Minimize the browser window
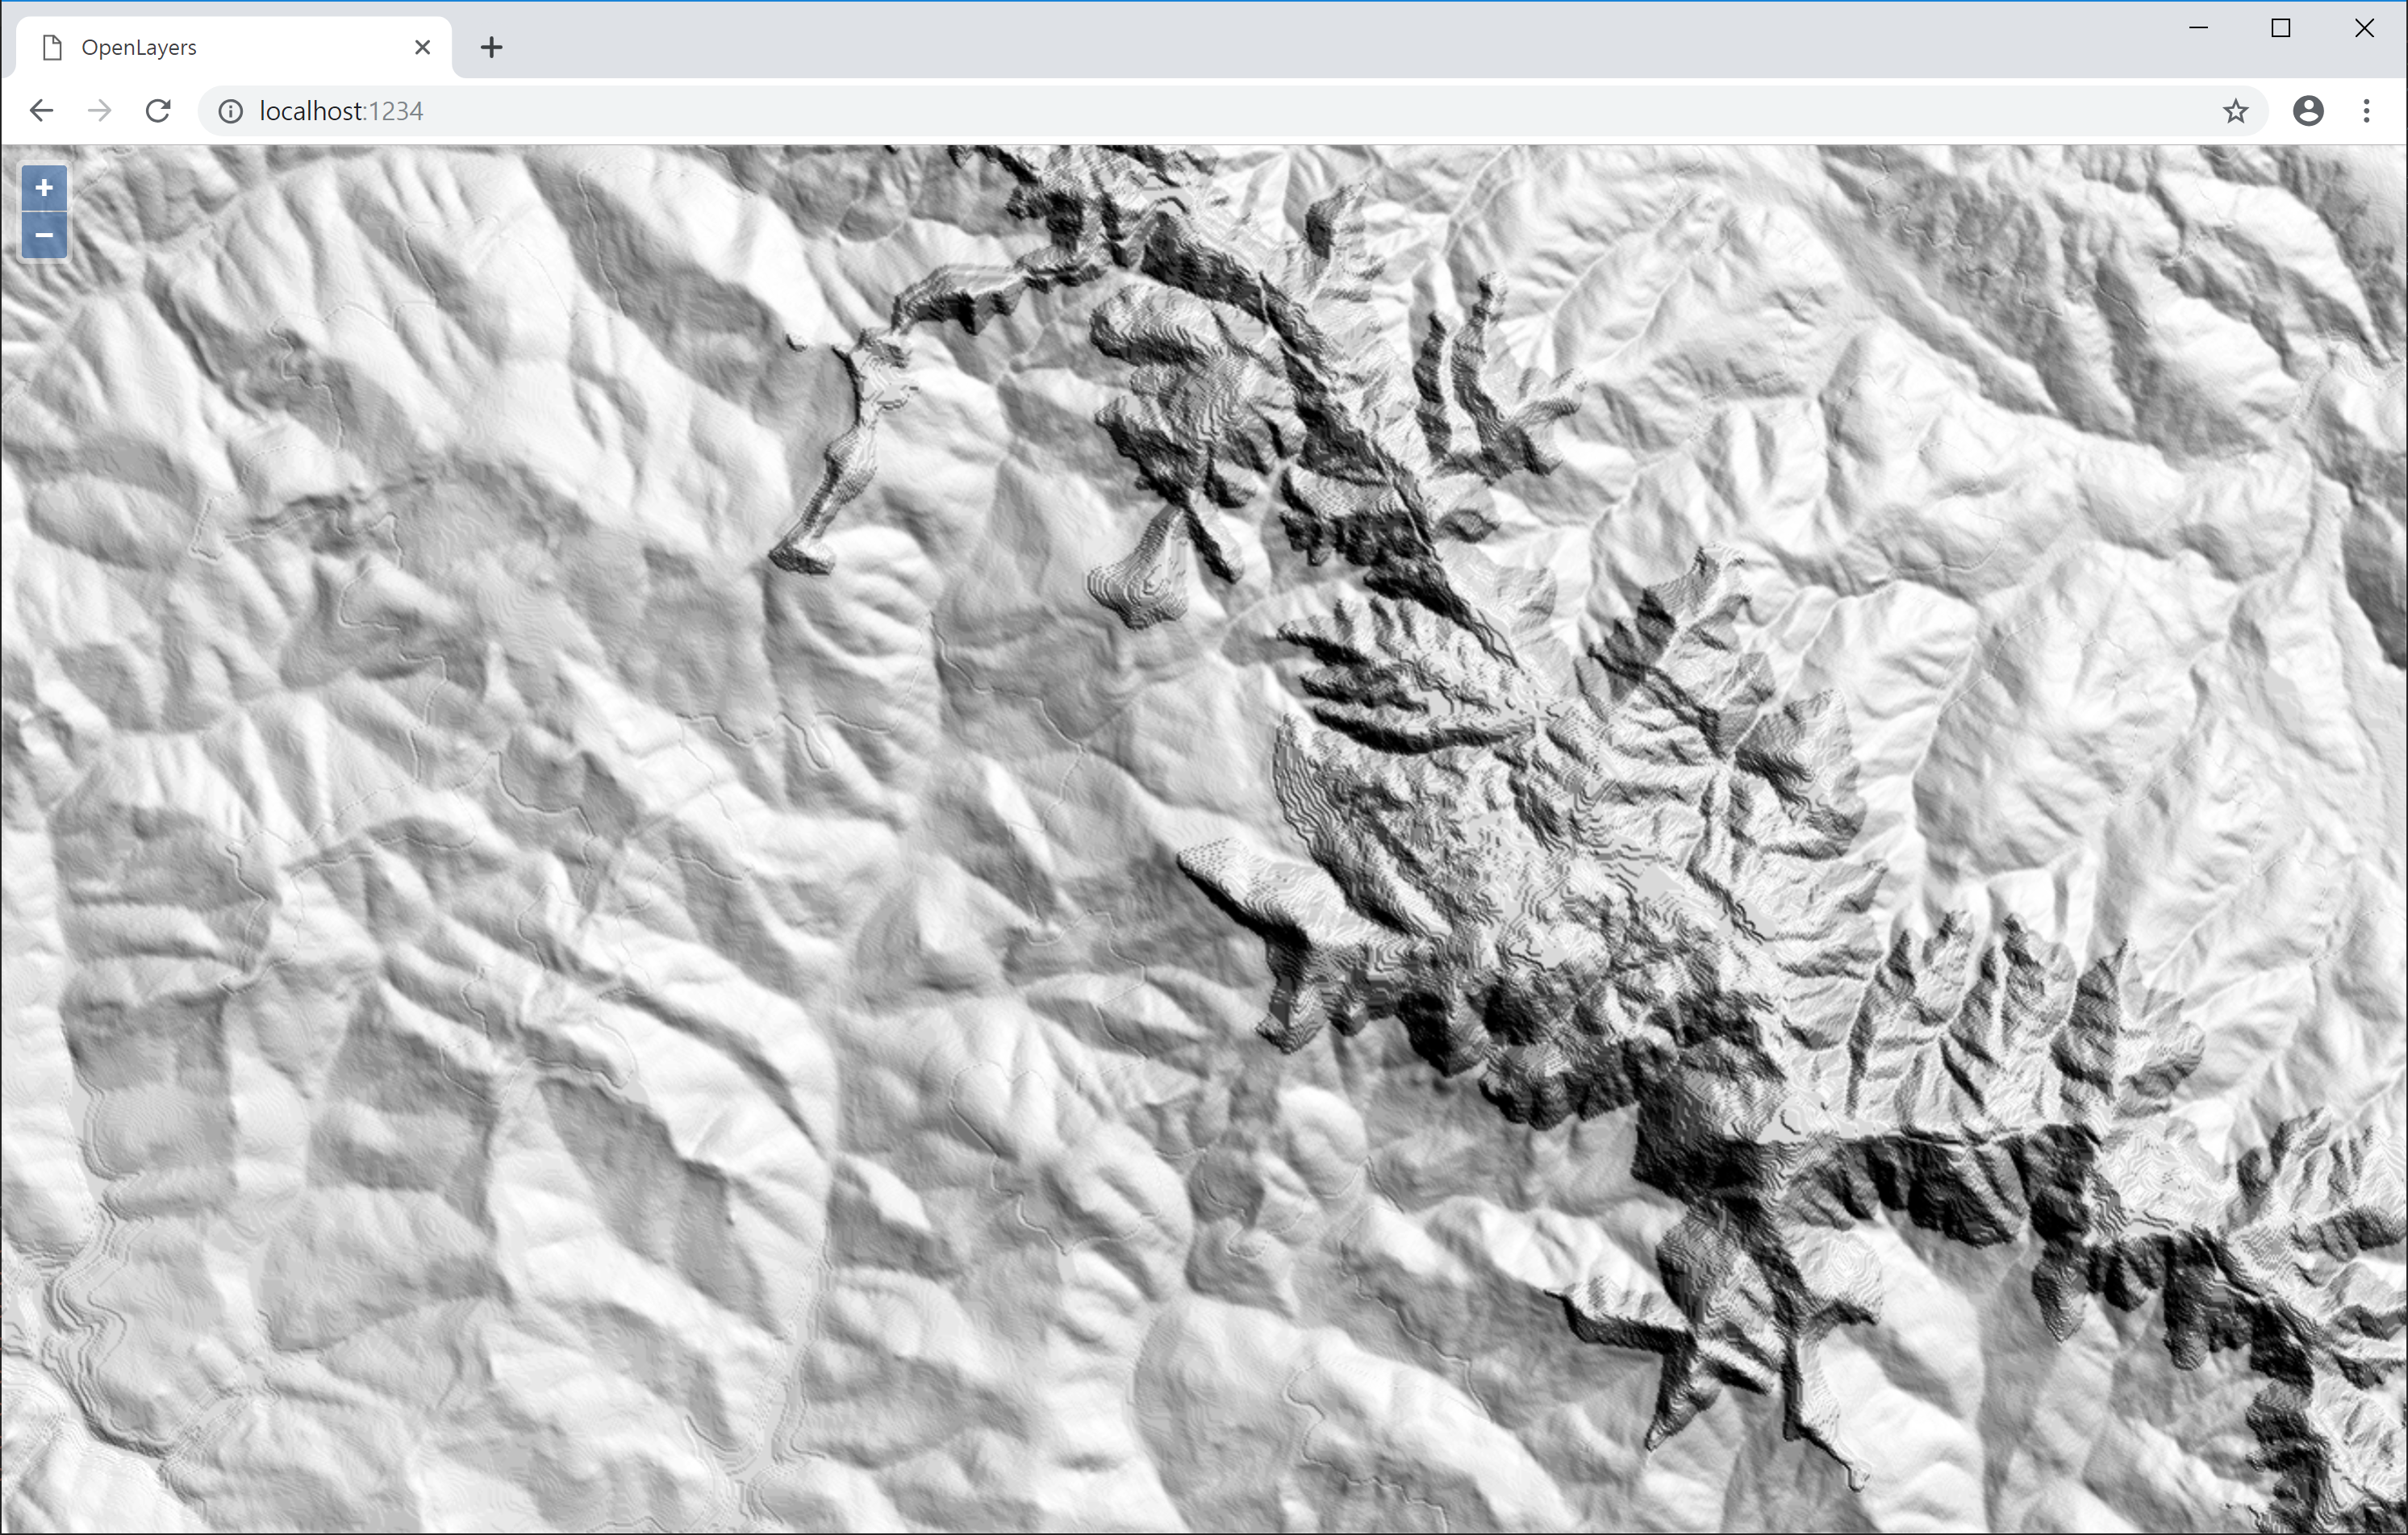Screen dimensions: 2408x1535 (x=2198, y=28)
